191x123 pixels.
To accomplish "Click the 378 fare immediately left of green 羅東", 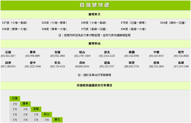I will (15, 104).
